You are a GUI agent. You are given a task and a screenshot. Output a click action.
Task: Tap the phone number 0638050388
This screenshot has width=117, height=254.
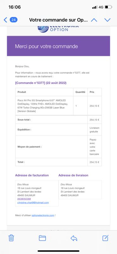click(x=24, y=199)
